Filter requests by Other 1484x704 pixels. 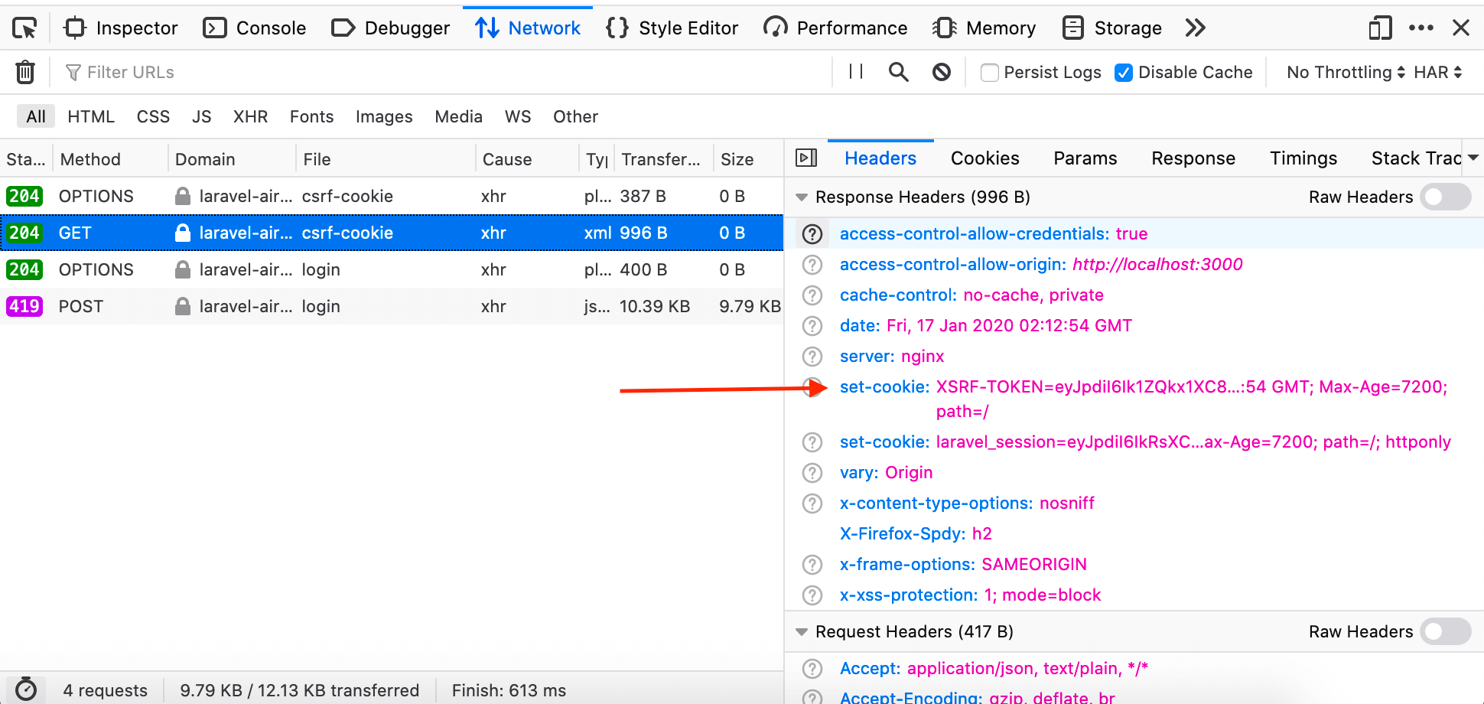[575, 116]
